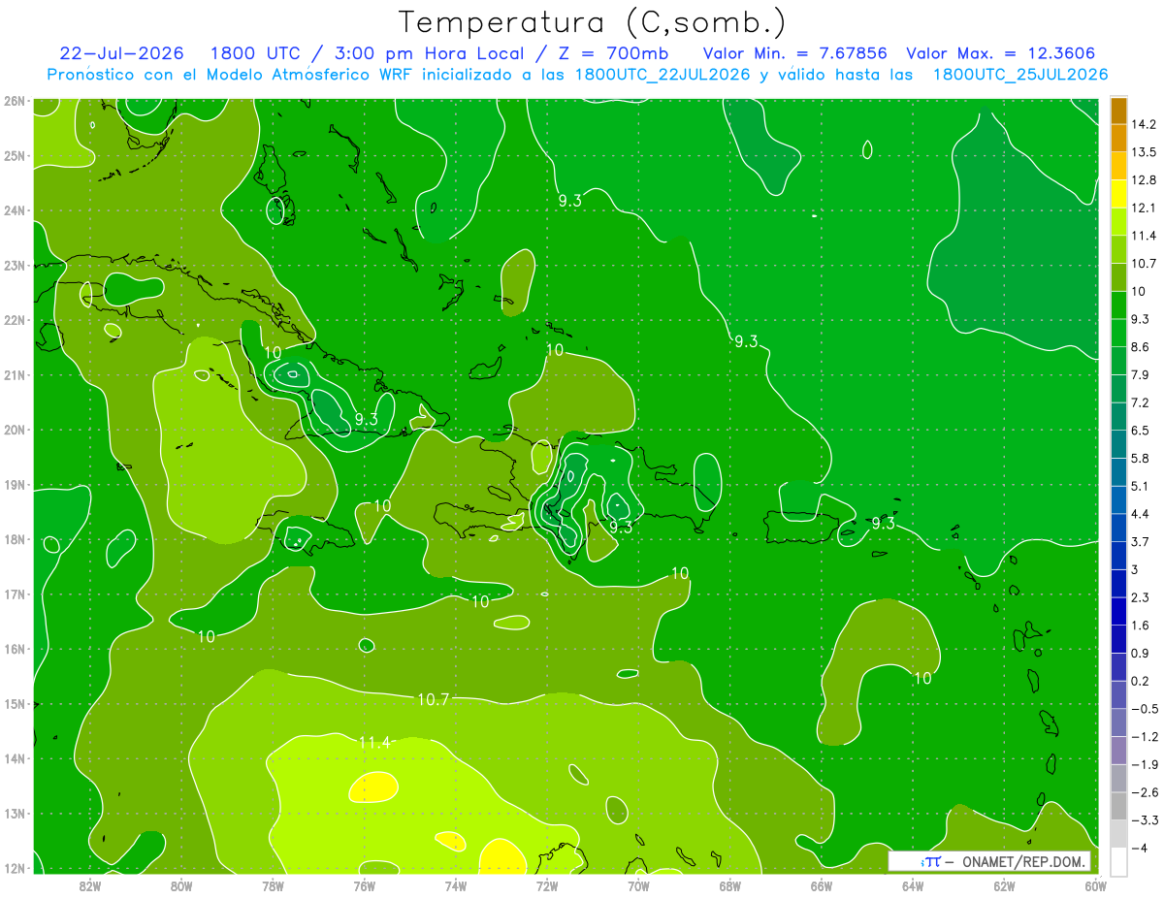The image size is (1164, 899).
Task: Click the "9.3" contour label over eastern Cuba
Action: [366, 419]
